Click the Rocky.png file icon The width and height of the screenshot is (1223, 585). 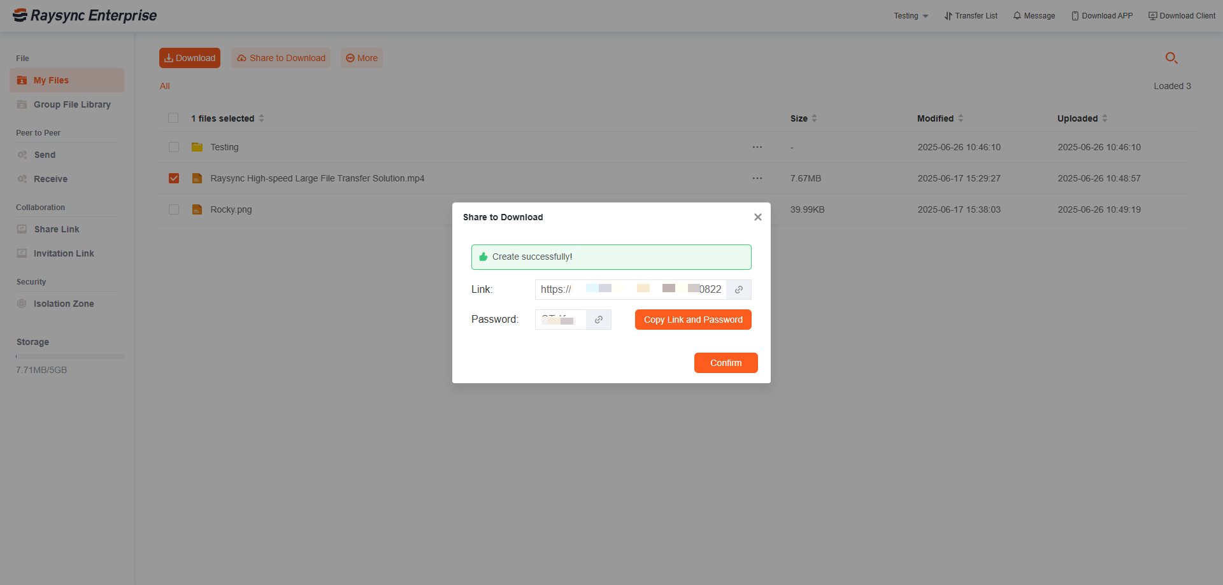click(197, 209)
